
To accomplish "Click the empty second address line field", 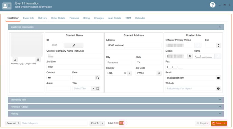I will (x=133, y=52).
